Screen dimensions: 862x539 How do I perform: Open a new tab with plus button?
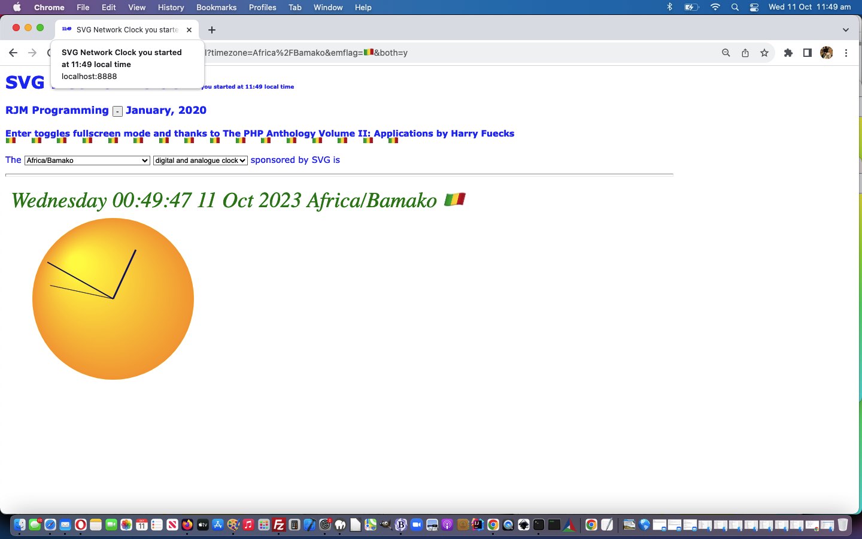point(212,30)
